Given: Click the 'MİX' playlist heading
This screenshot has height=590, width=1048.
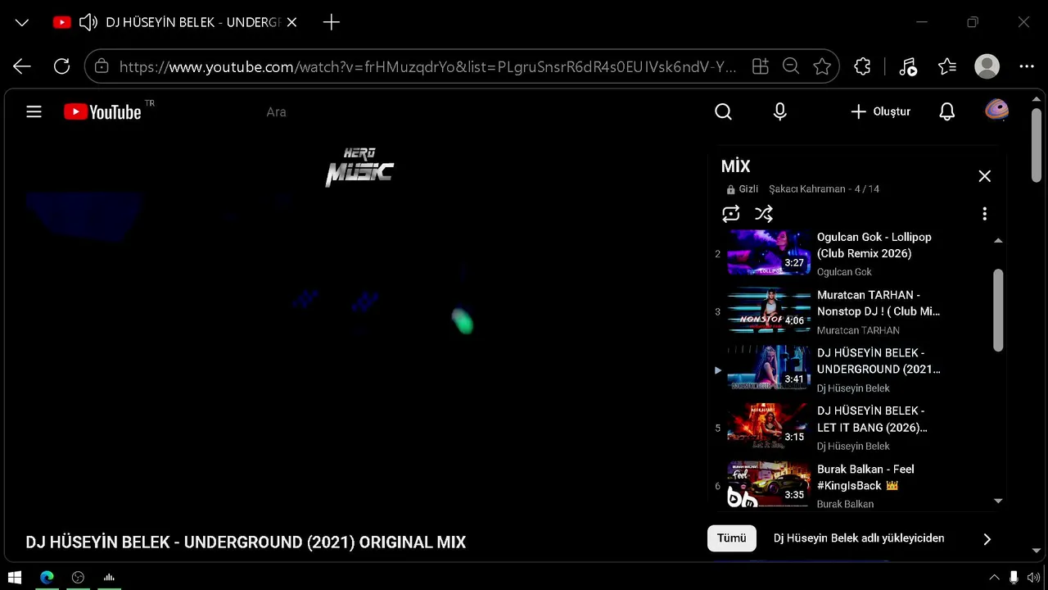Looking at the screenshot, I should pos(735,166).
